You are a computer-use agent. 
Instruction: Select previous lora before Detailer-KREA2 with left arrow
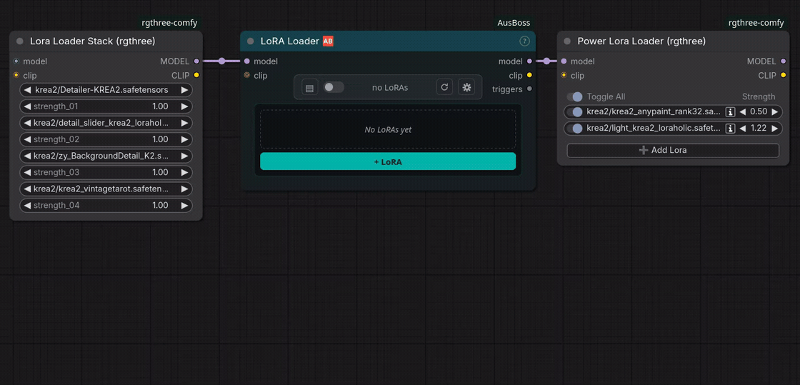tap(27, 90)
